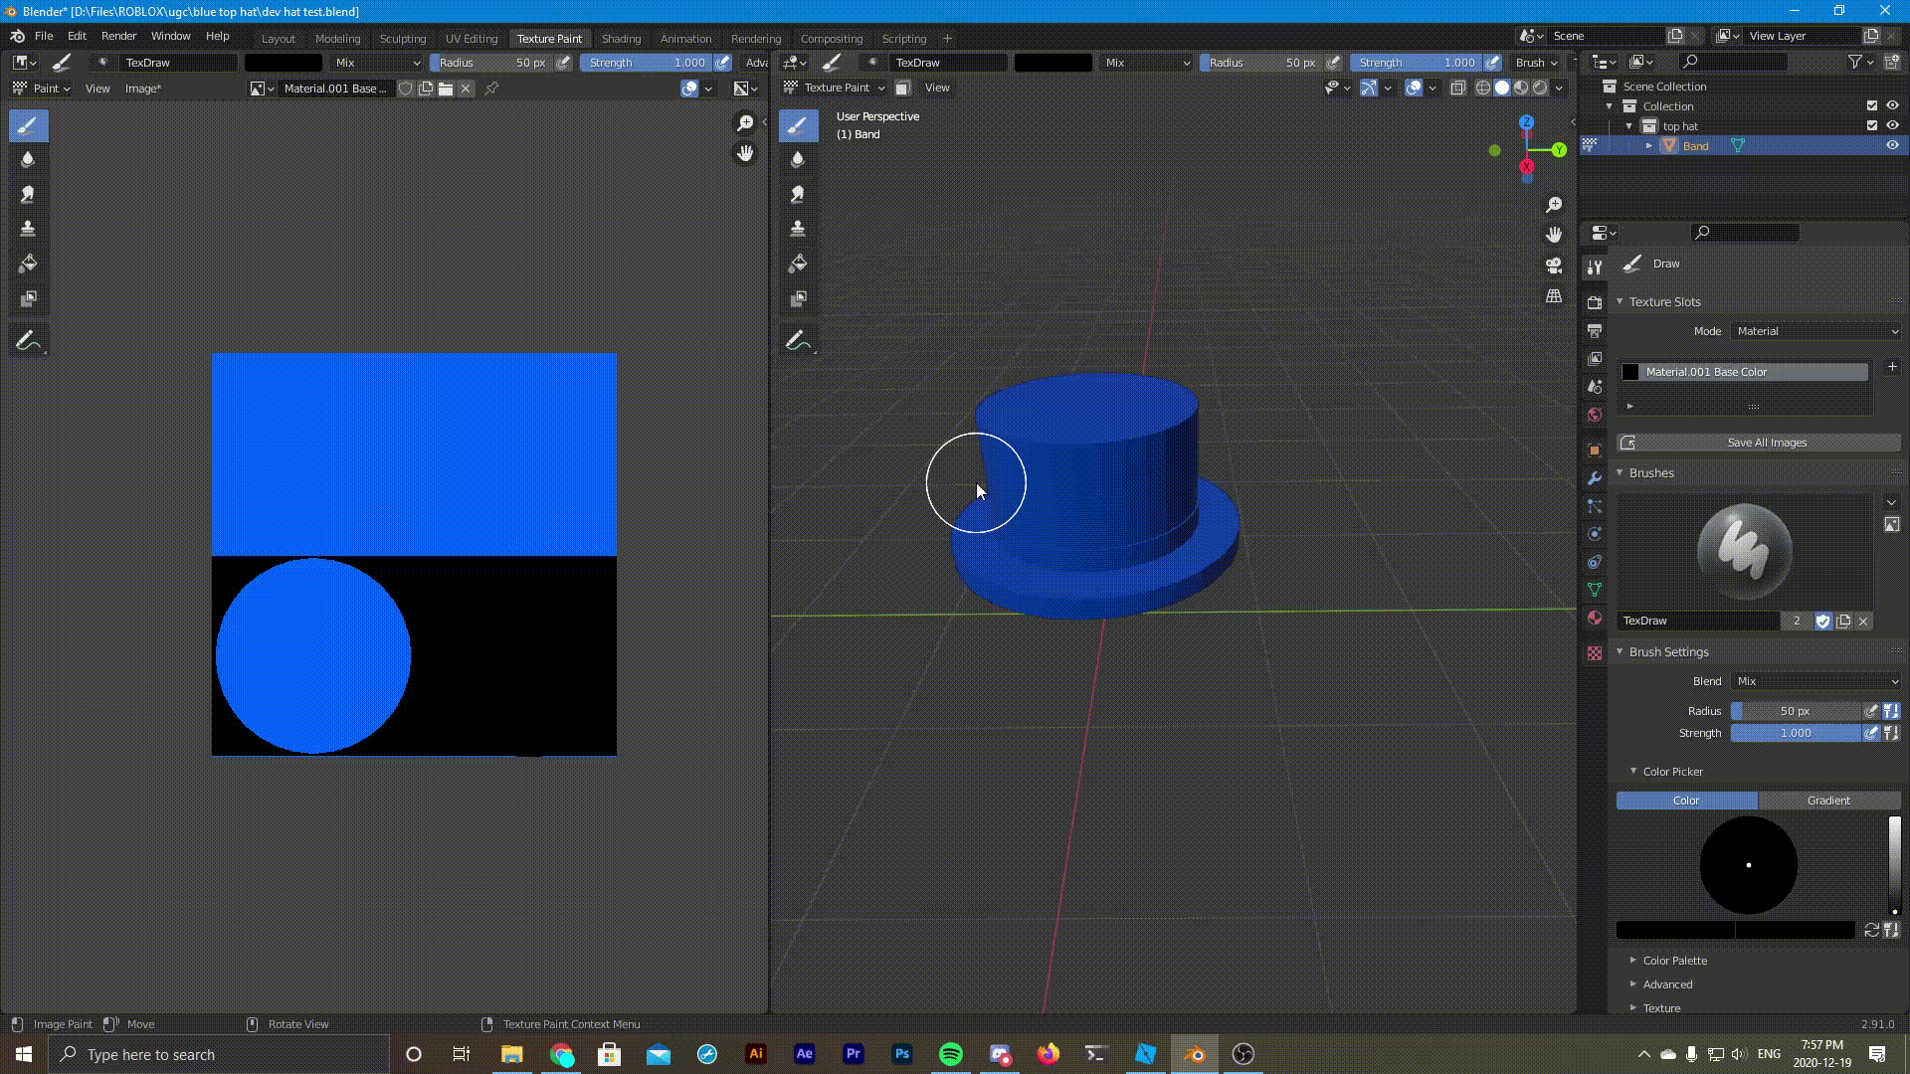The height and width of the screenshot is (1074, 1910).
Task: Open the Modifier Properties wrench tab
Action: pos(1595,478)
